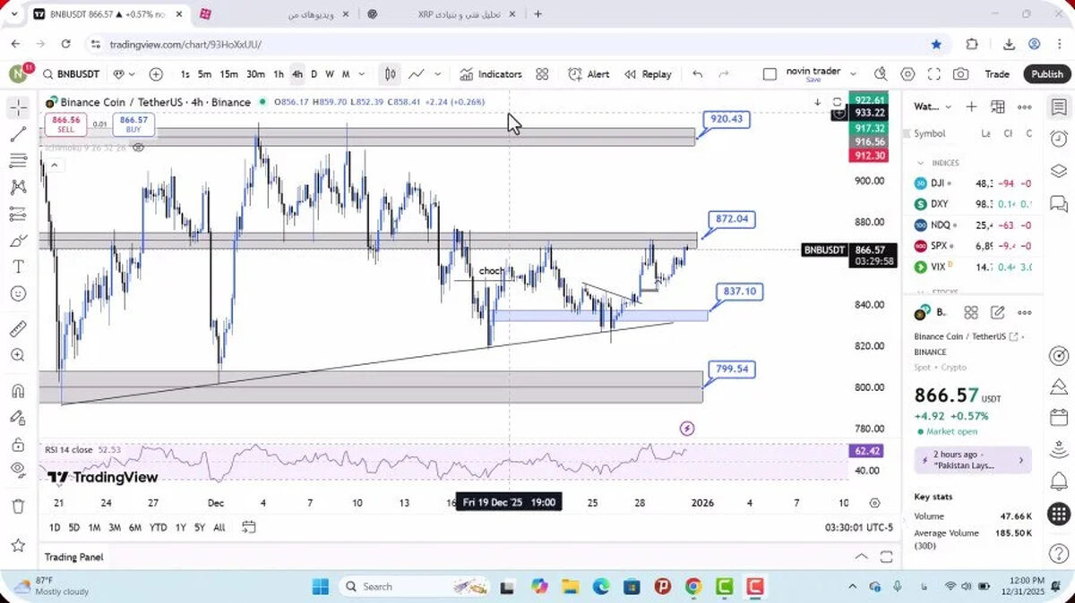This screenshot has height=603, width=1075.
Task: Collapse the INDICES watchlist section
Action: click(x=920, y=164)
